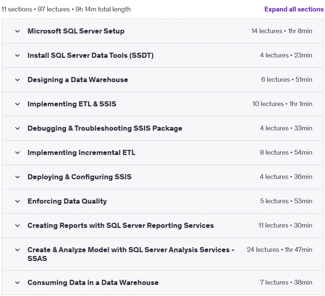Click '4 lectures • 33min' text
325x296 pixels.
click(x=286, y=128)
